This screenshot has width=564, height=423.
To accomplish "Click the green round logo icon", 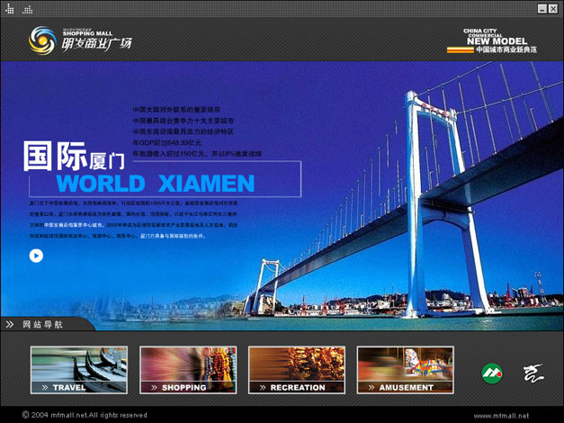I will click(492, 373).
